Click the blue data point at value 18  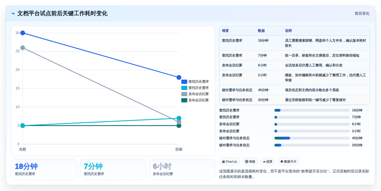[x=179, y=77]
